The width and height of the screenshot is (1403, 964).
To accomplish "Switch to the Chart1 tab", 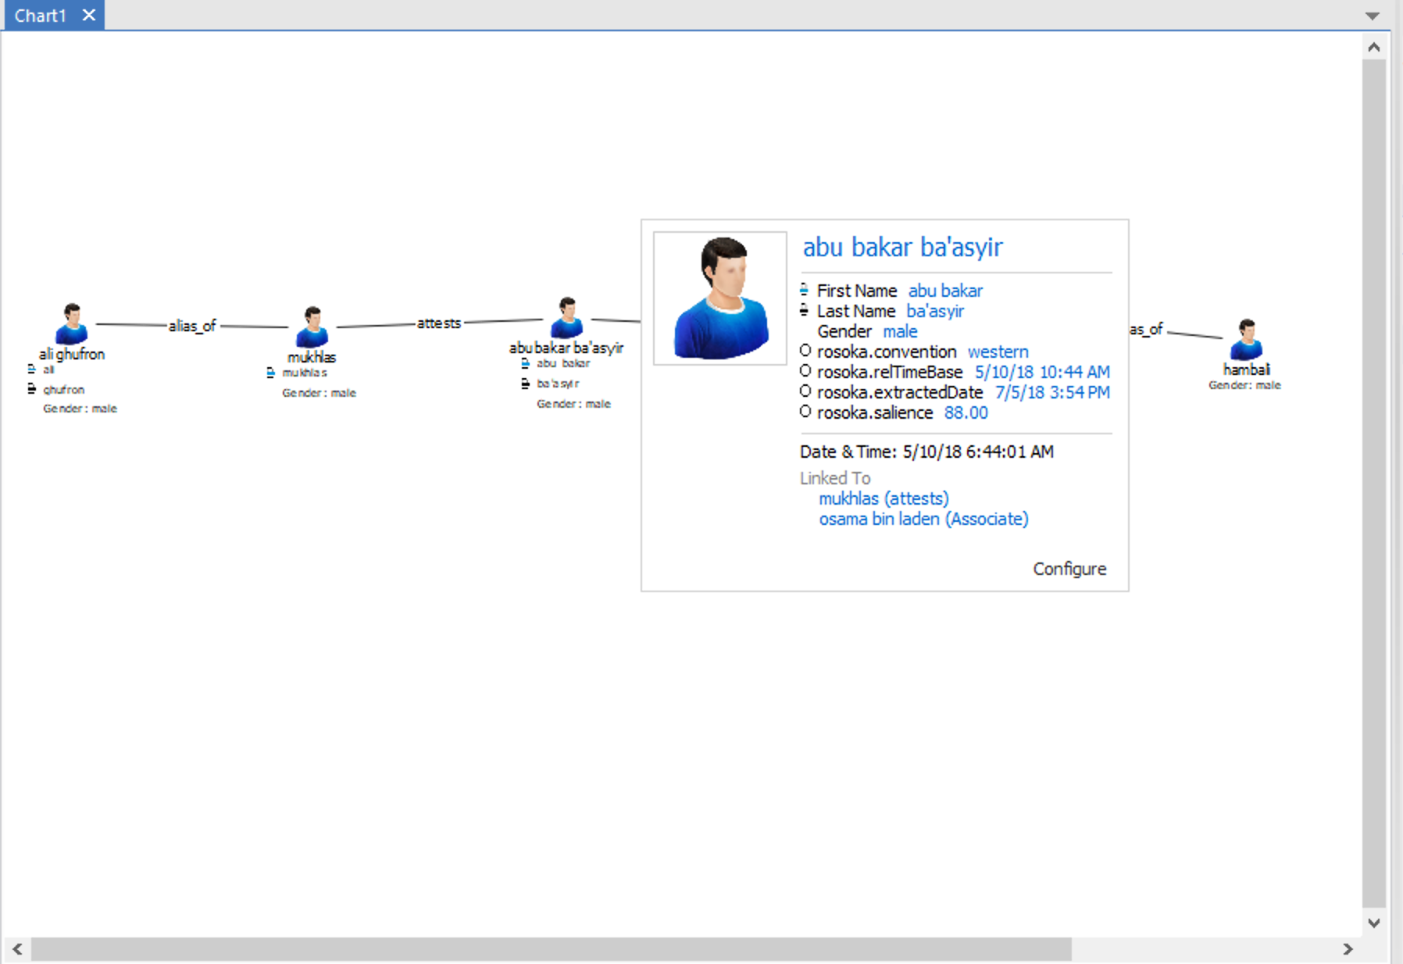I will coord(41,15).
